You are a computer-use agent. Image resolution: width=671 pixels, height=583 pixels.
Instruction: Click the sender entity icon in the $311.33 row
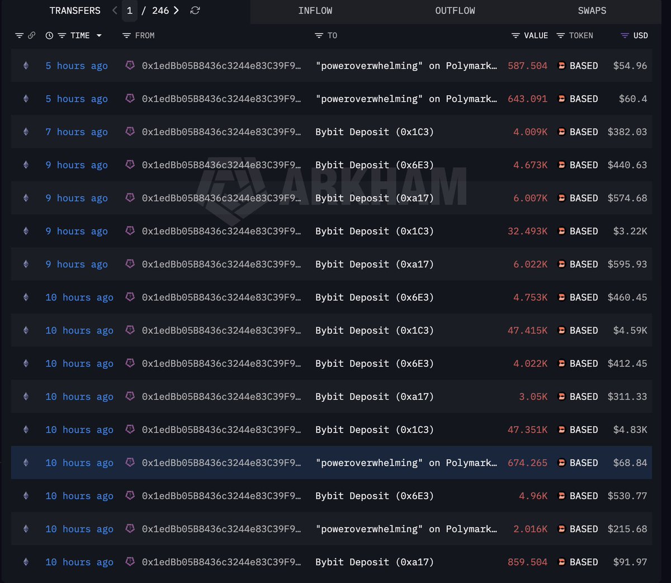click(x=130, y=396)
